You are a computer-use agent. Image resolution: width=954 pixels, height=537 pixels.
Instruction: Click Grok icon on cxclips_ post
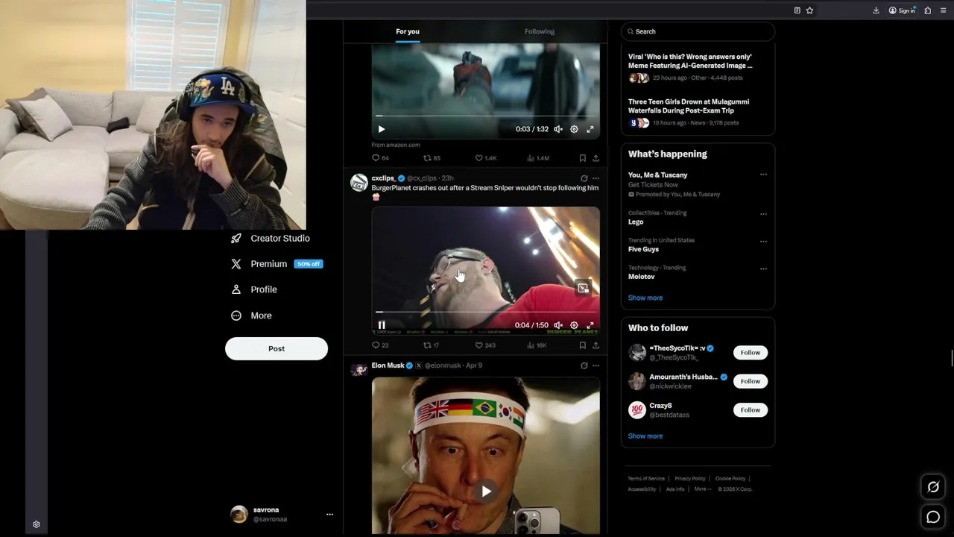(x=584, y=178)
